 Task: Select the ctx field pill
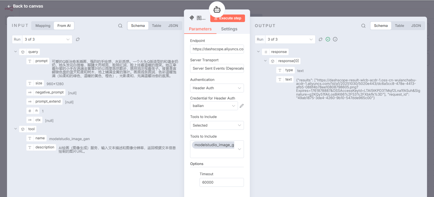click(34, 120)
